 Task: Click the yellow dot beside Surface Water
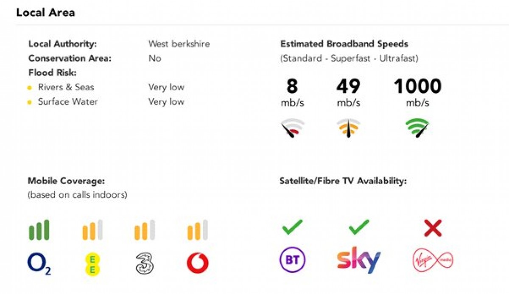click(x=30, y=102)
